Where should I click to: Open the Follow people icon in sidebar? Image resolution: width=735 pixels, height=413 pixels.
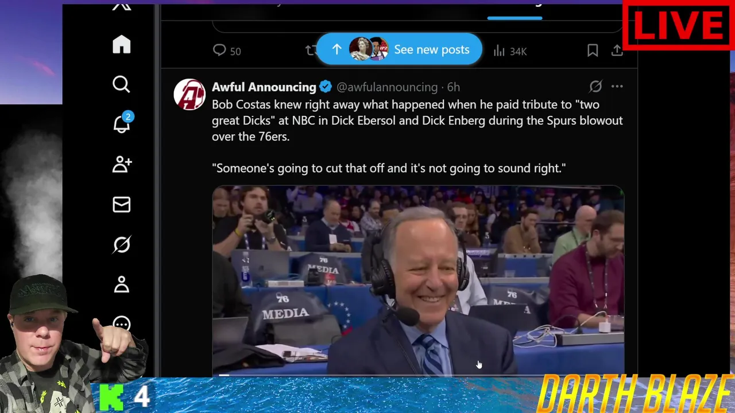(122, 165)
